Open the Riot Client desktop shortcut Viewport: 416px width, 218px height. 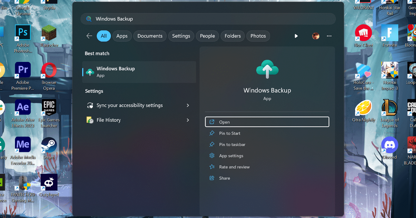(x=363, y=34)
